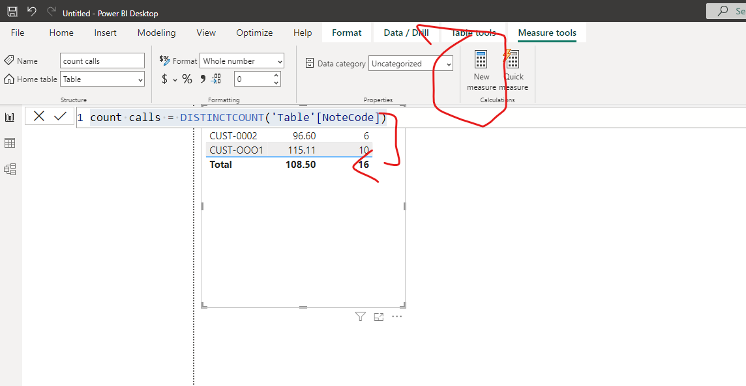Click the New measure calculator icon
This screenshot has height=386, width=746.
481,61
